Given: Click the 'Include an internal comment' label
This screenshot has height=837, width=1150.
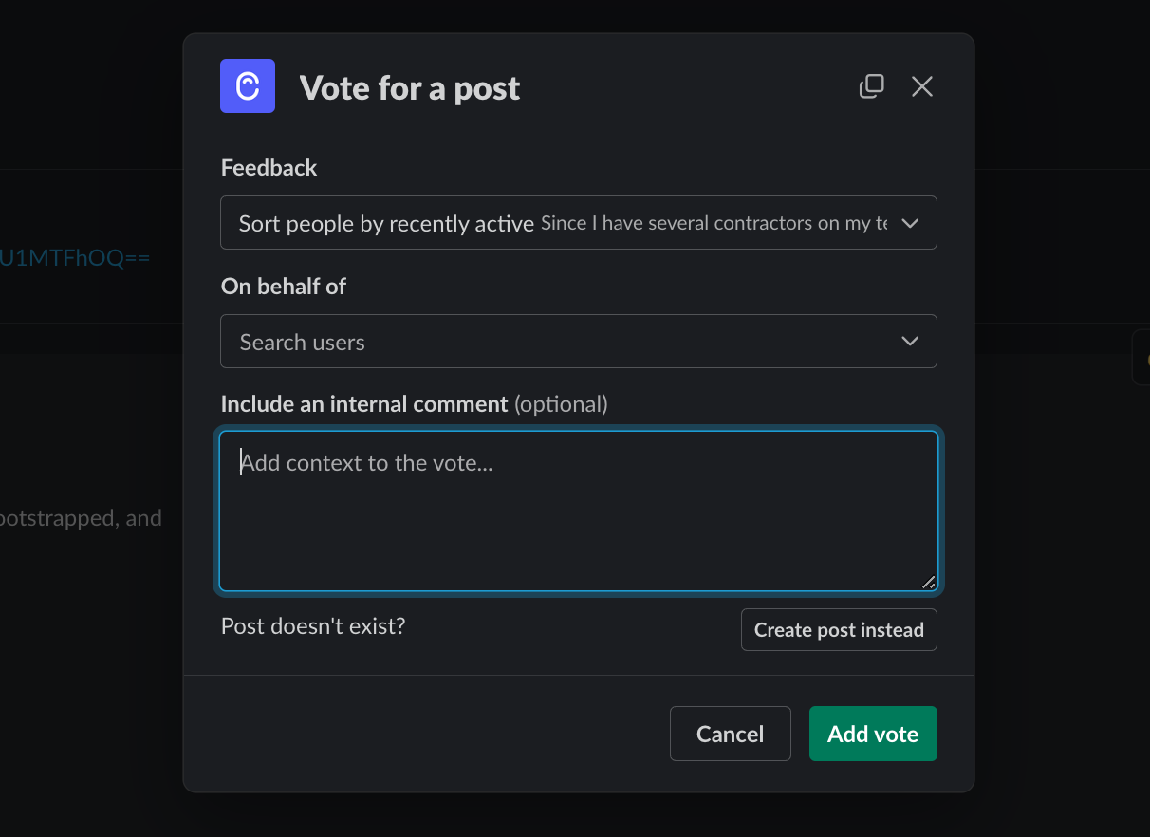Looking at the screenshot, I should pos(364,404).
